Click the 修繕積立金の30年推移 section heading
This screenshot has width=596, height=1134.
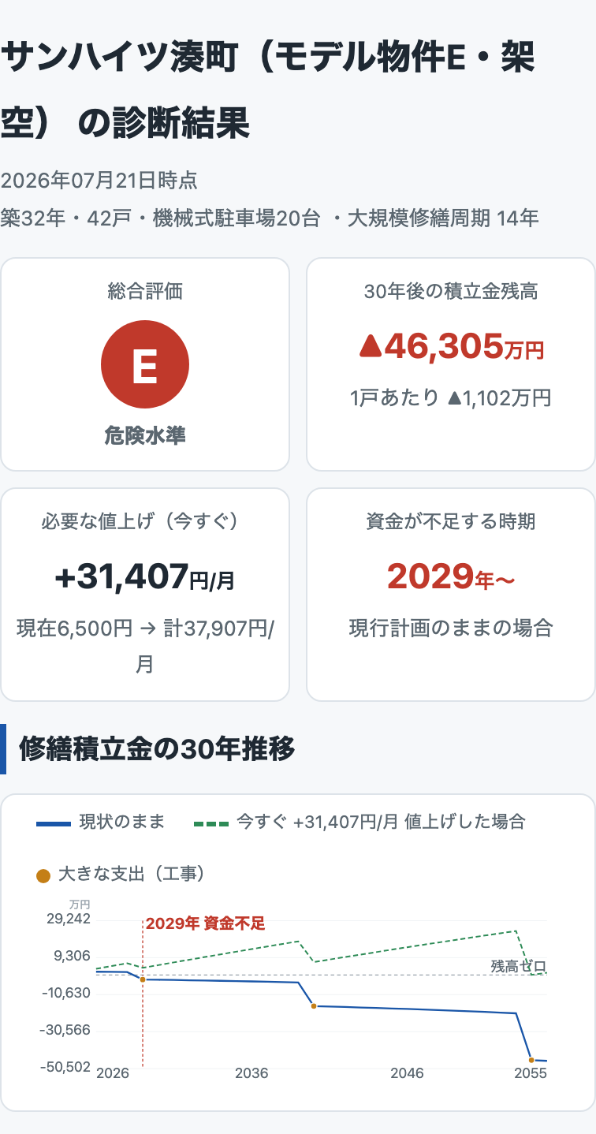(x=157, y=748)
